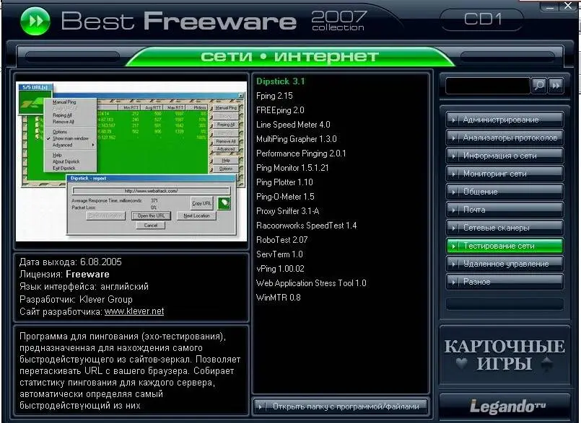Select Racoonworks SpeedTest 1.4

[307, 226]
